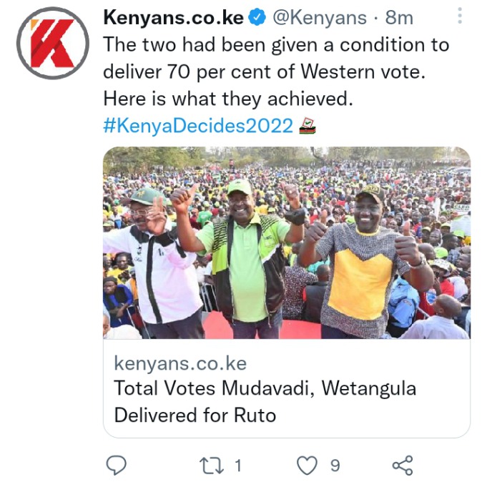Click the retweet count of 1

tap(238, 466)
